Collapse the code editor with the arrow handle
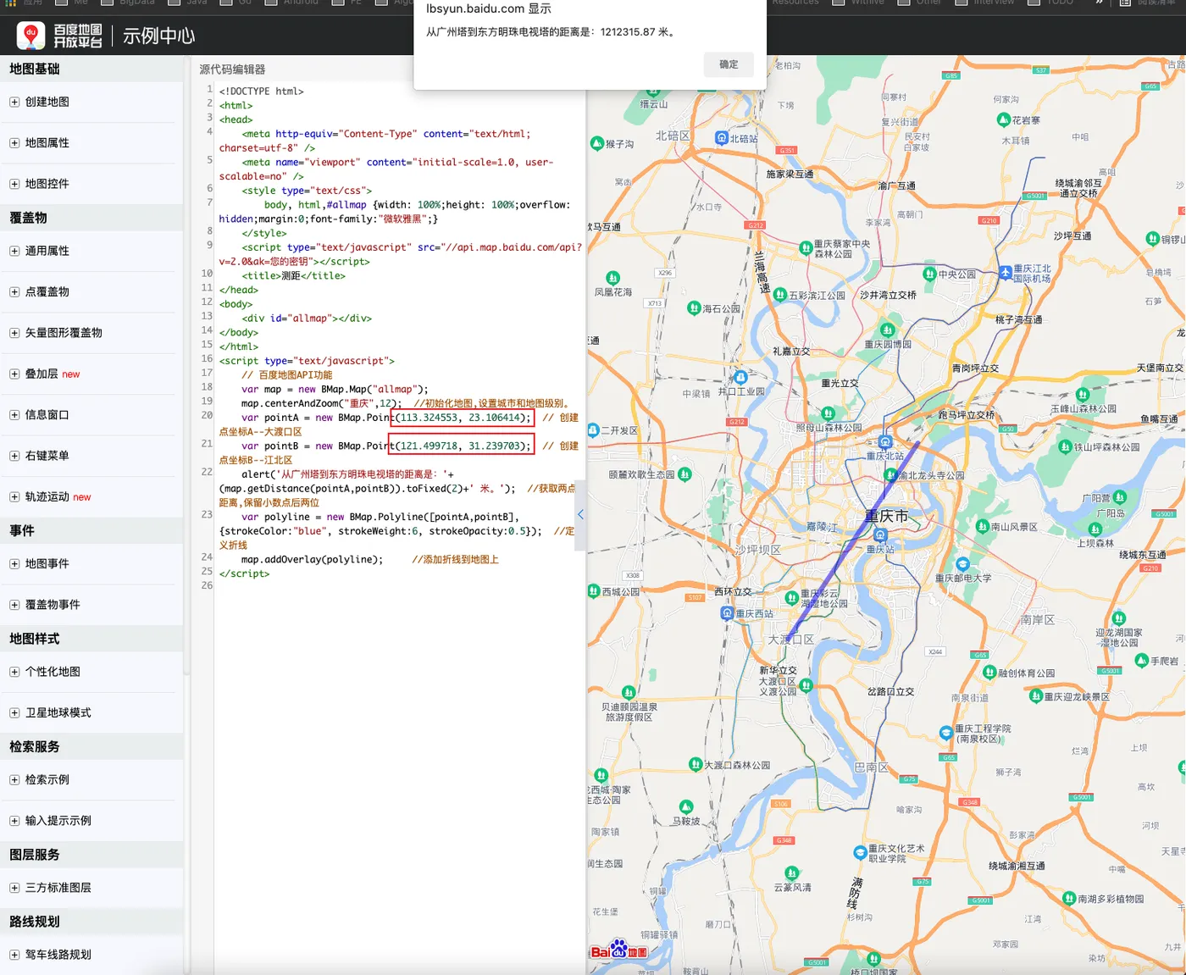This screenshot has width=1186, height=975. tap(580, 514)
